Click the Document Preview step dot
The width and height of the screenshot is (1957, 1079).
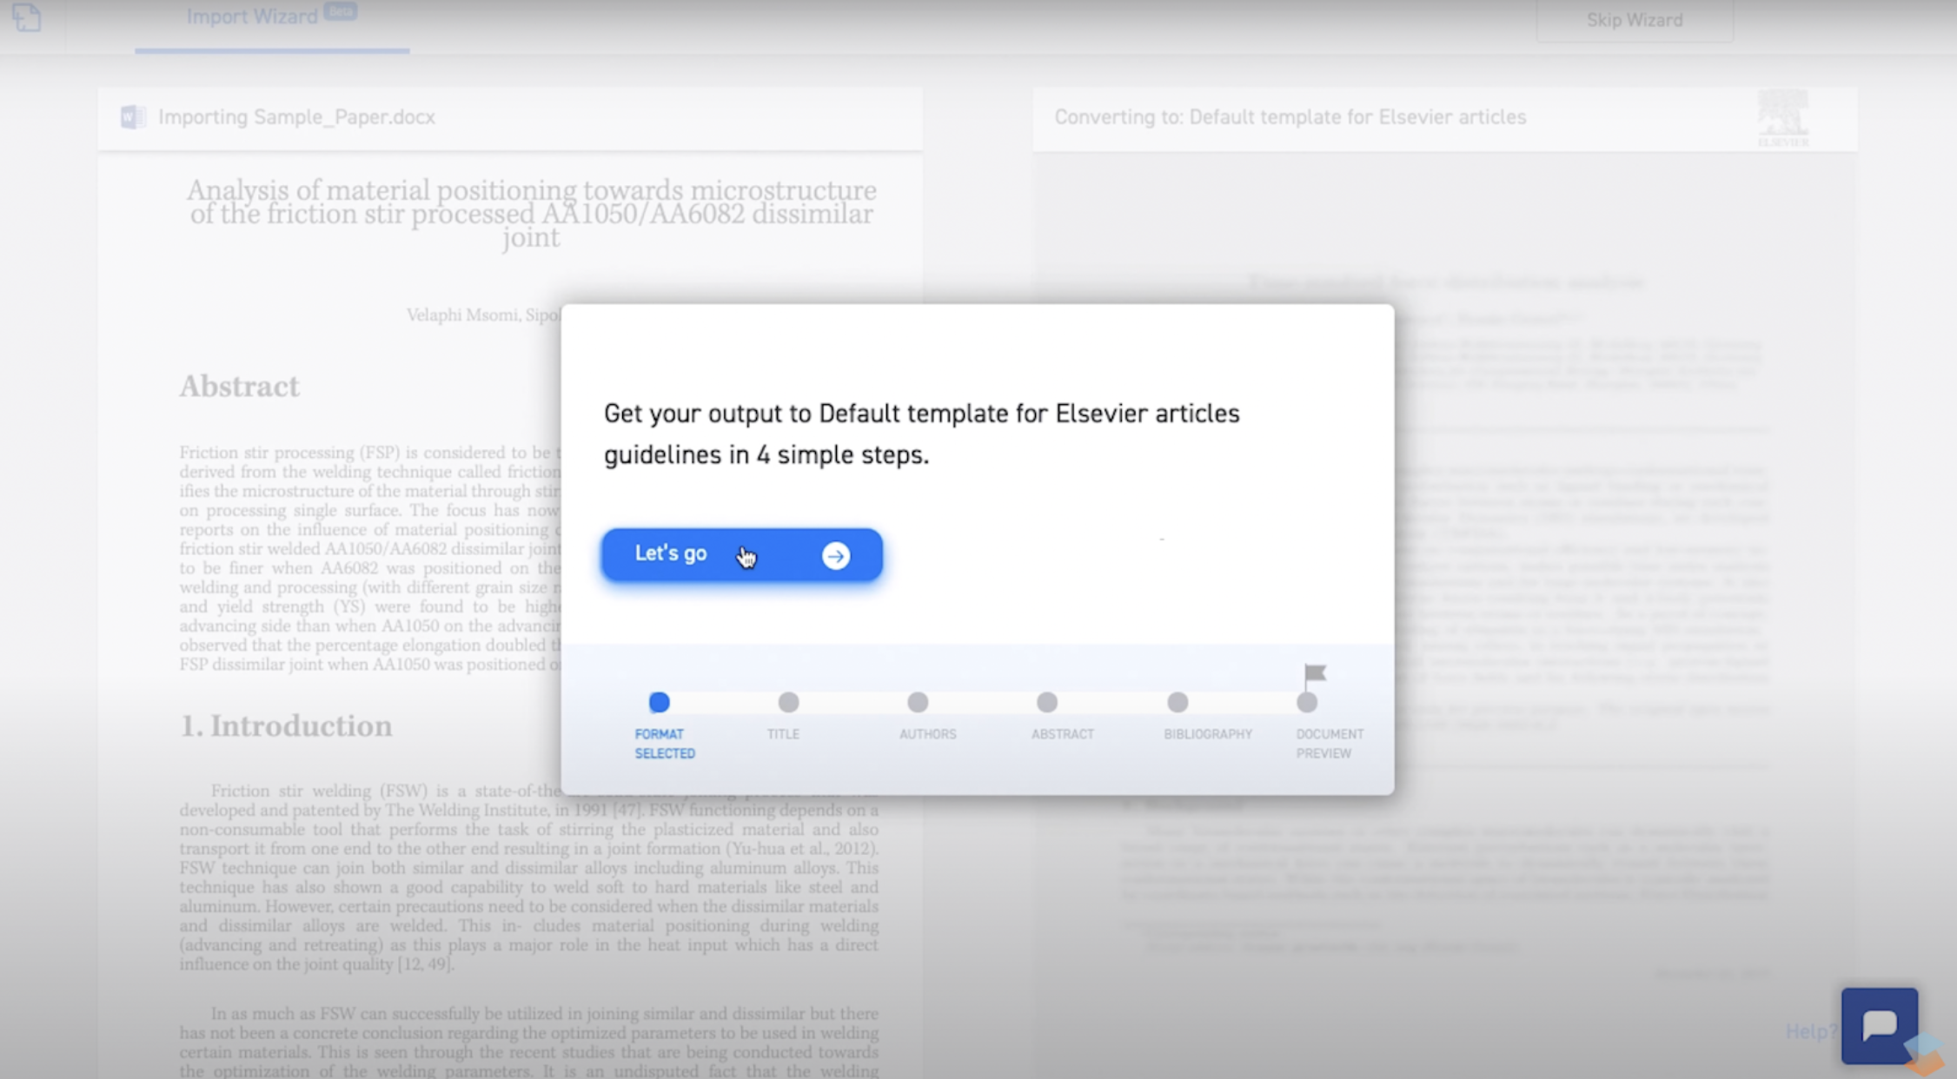1307,702
